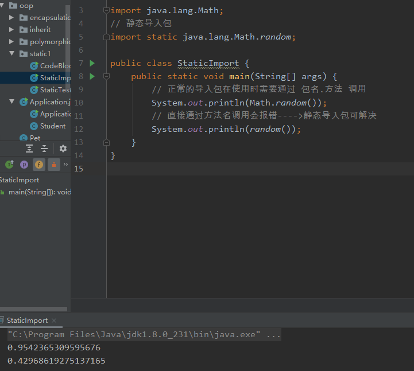Screen dimensions: 414x371
Task: Click the project tree vertical scrollbar
Action: [68, 46]
